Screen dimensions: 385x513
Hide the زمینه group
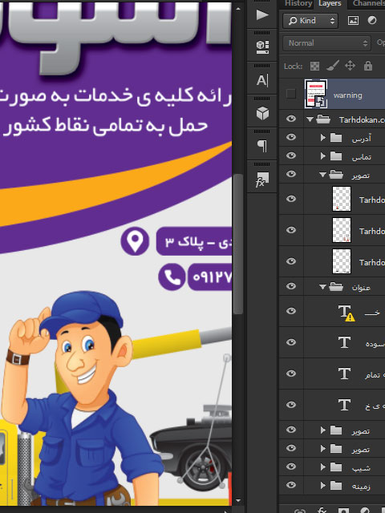(291, 485)
